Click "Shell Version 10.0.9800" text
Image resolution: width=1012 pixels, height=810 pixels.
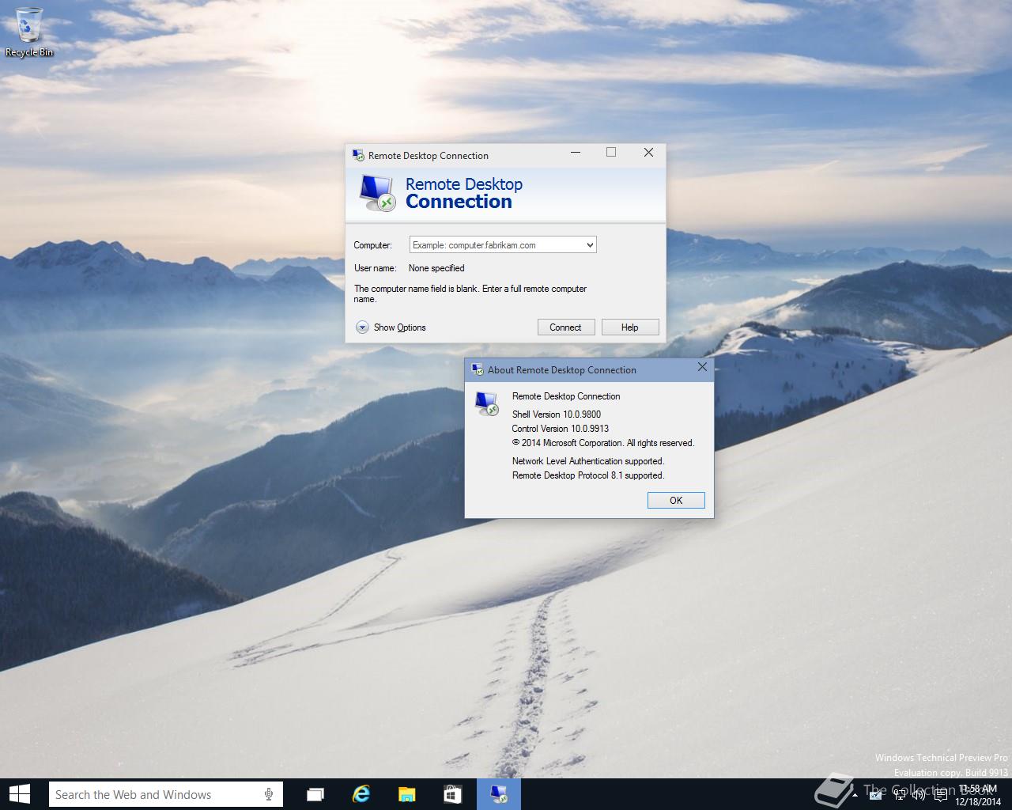[557, 414]
